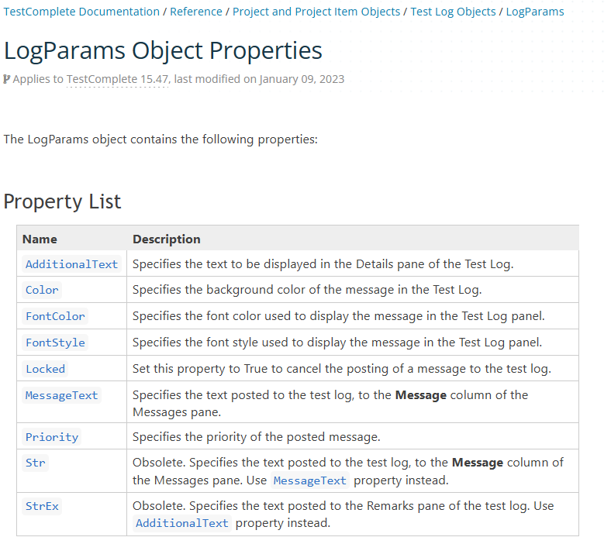Click the LogParams breadcrumb link

pos(535,12)
